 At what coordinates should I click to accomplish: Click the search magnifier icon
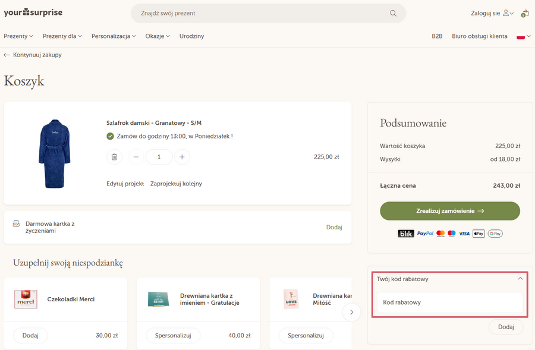pos(393,13)
